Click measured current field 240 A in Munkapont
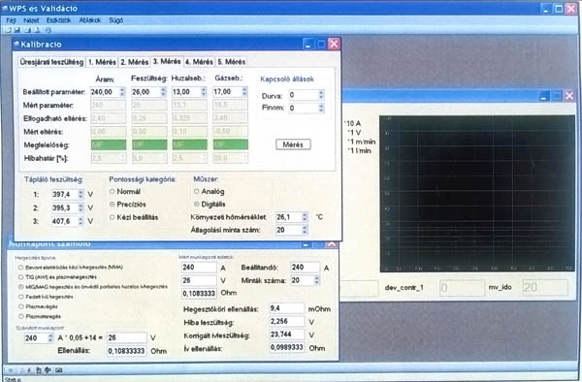 coord(199,268)
